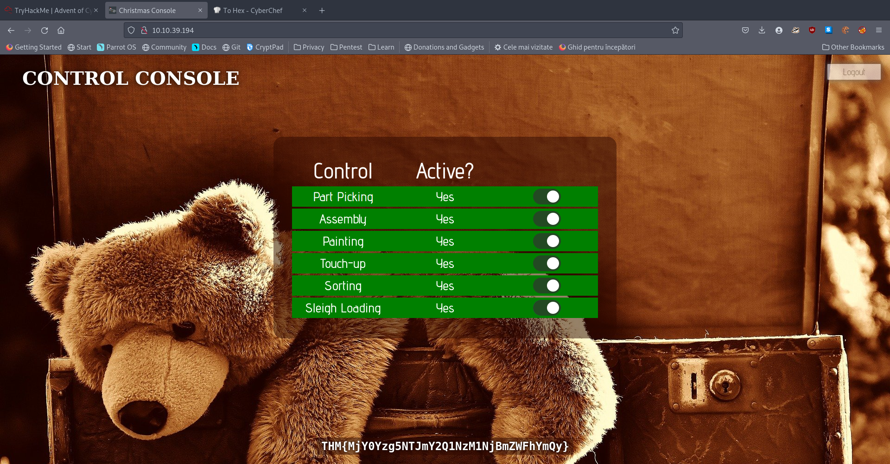This screenshot has height=464, width=890.
Task: Turn off the Sleigh Loading switch
Action: pyautogui.click(x=547, y=308)
